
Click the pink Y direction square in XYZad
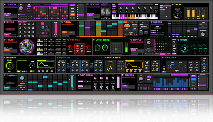tap(43, 33)
